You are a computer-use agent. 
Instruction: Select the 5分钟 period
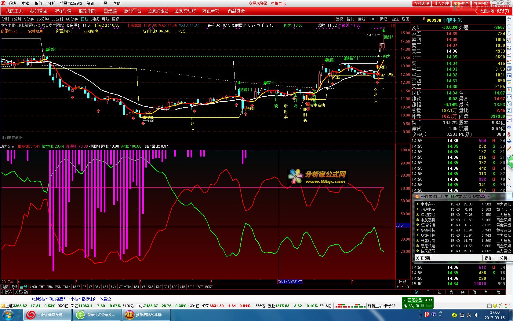click(29, 19)
